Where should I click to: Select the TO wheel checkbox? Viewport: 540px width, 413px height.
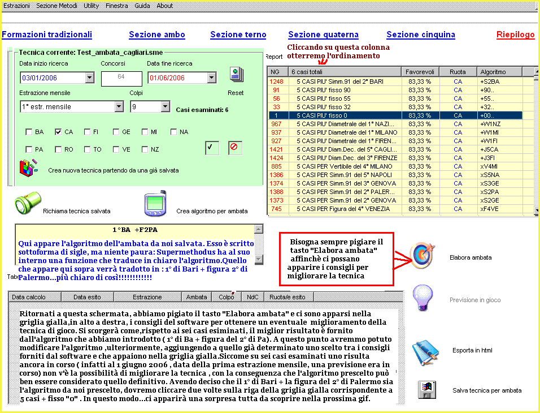point(87,149)
